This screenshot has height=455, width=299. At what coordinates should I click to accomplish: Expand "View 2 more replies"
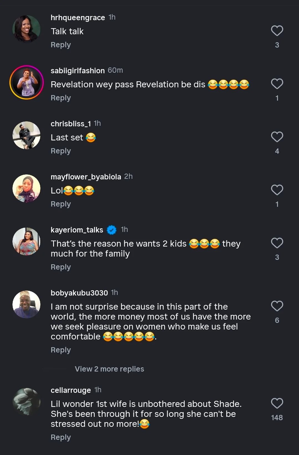pyautogui.click(x=109, y=369)
